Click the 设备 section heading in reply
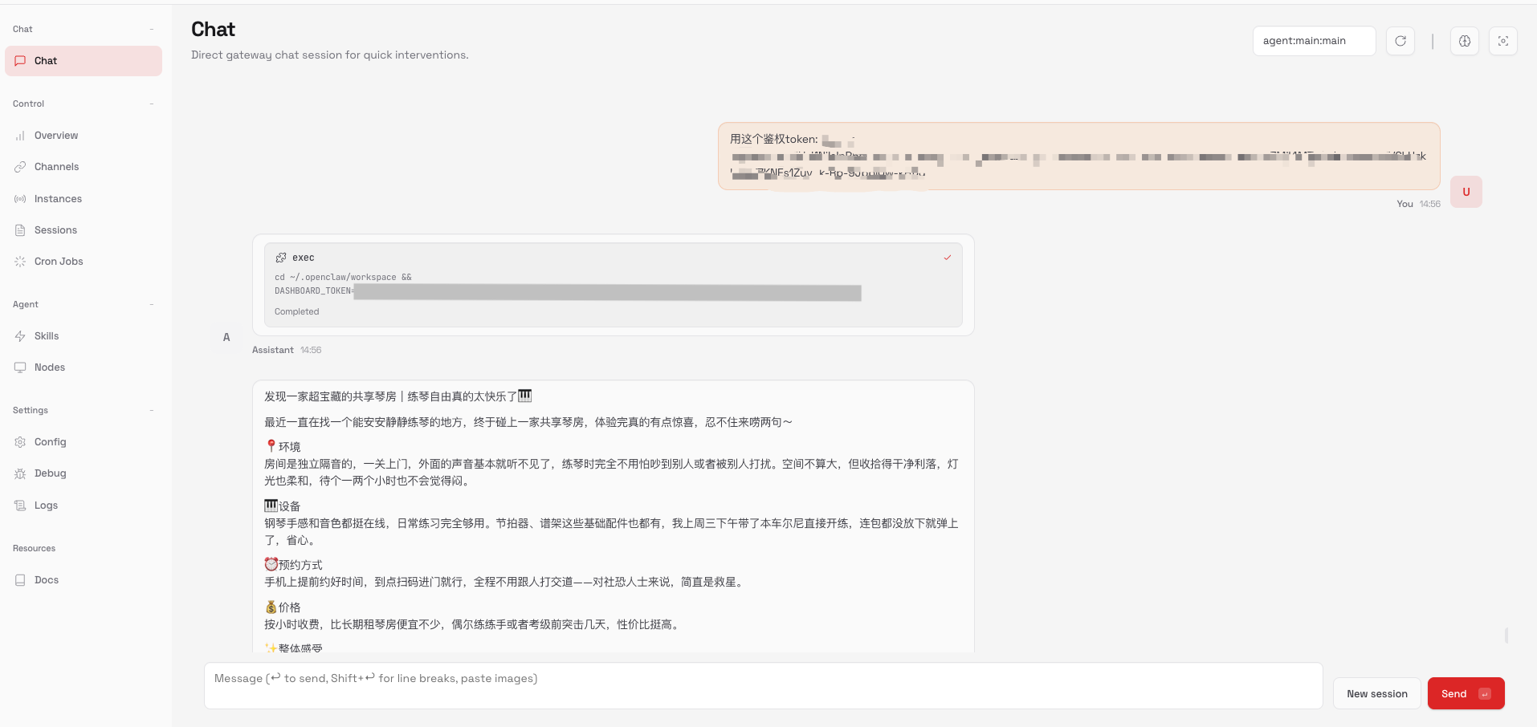 pyautogui.click(x=283, y=506)
